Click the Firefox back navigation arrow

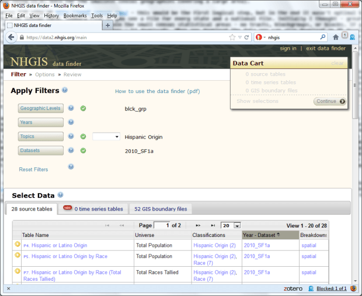(x=12, y=37)
